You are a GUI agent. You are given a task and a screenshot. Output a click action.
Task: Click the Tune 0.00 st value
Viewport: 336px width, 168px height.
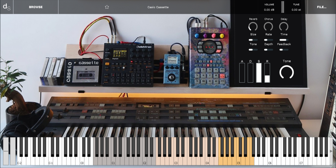tap(296, 10)
